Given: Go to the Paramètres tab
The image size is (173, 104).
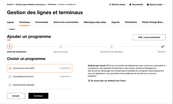Looking at the screenshot, I should click(x=131, y=22).
